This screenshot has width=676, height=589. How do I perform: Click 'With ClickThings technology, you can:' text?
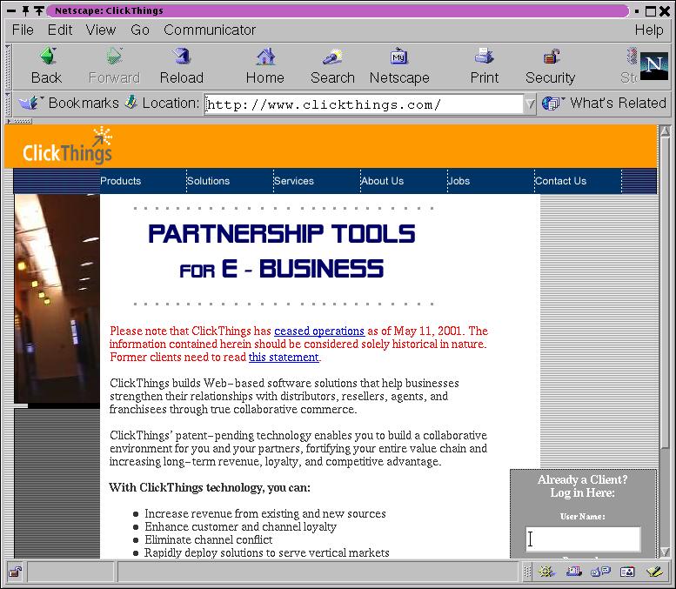(x=210, y=488)
